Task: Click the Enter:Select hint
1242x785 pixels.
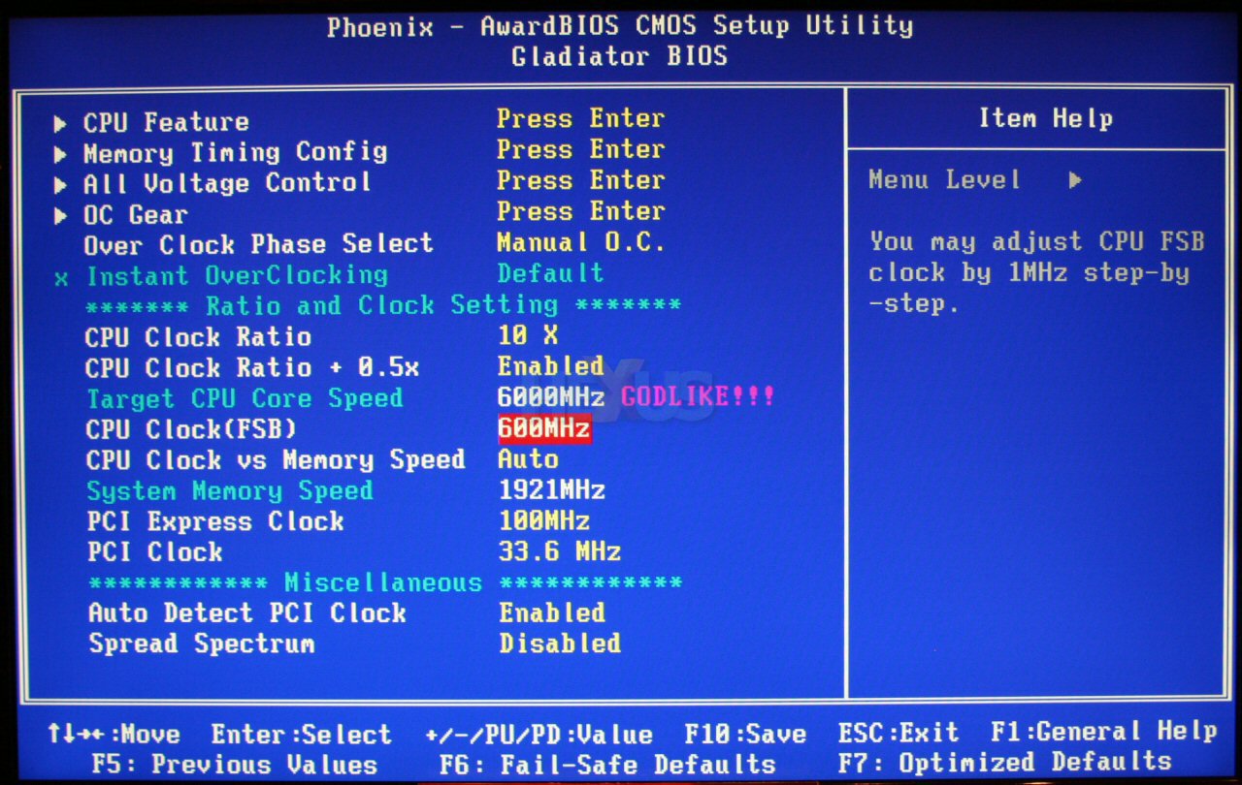Action: point(302,735)
